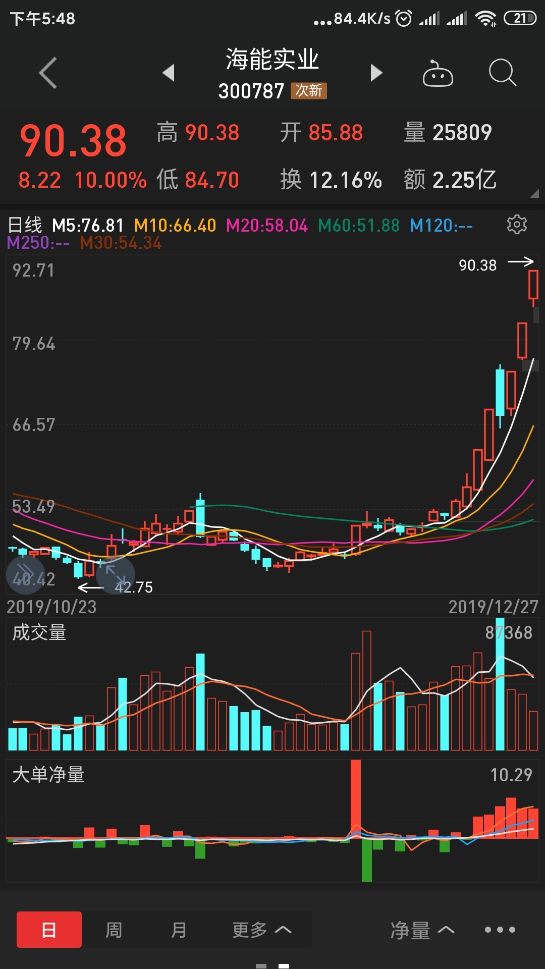This screenshot has height=969, width=545.
Task: Select the latest candlestick at 90.38
Action: [533, 285]
